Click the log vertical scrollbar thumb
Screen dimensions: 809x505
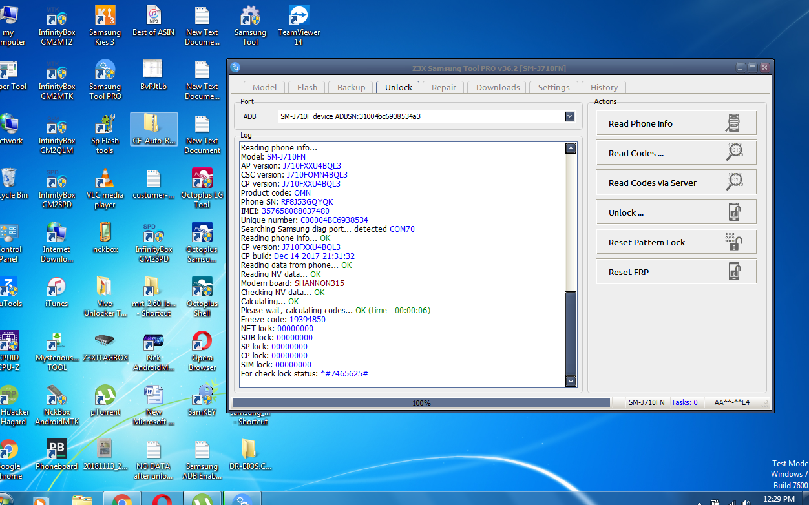(x=571, y=333)
